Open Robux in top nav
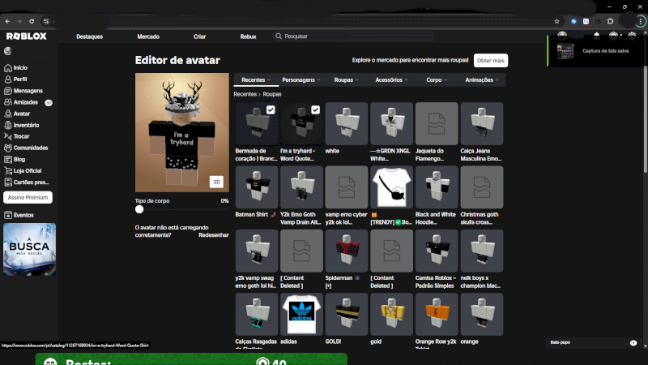Image resolution: width=648 pixels, height=365 pixels. [x=248, y=36]
